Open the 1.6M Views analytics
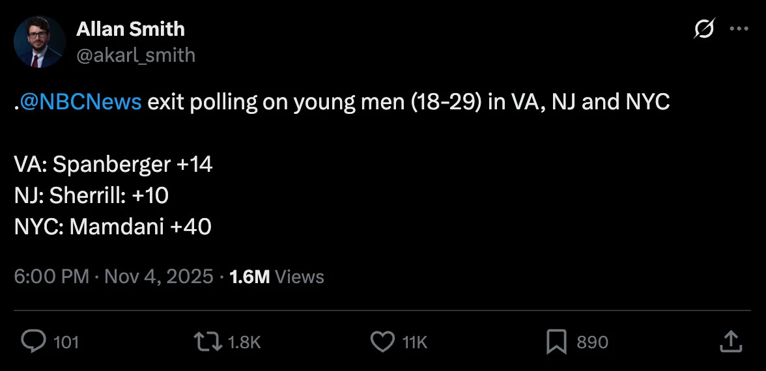Viewport: 766px width, 371px height. (277, 277)
